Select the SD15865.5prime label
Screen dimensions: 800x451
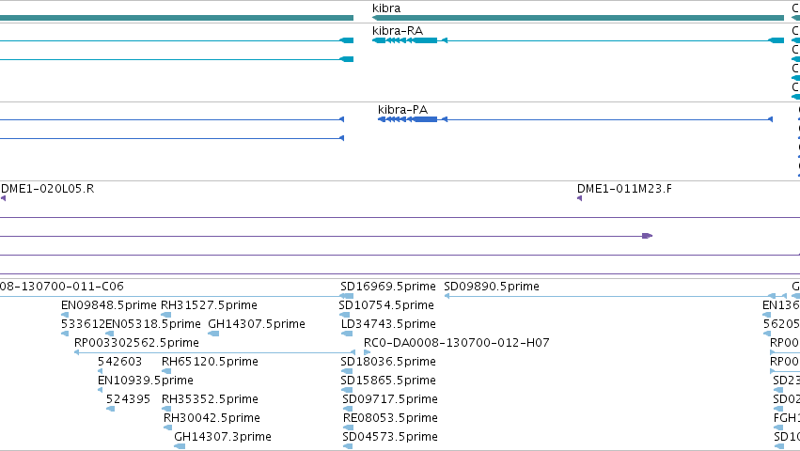[x=388, y=381]
